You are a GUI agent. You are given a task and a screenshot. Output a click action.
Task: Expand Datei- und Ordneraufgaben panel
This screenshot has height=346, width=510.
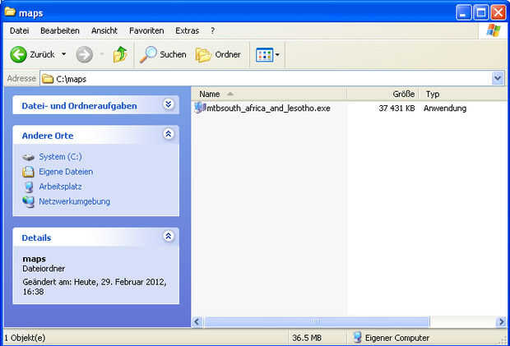point(168,104)
